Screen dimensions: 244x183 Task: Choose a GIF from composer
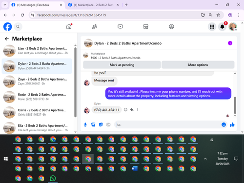(x=108, y=125)
